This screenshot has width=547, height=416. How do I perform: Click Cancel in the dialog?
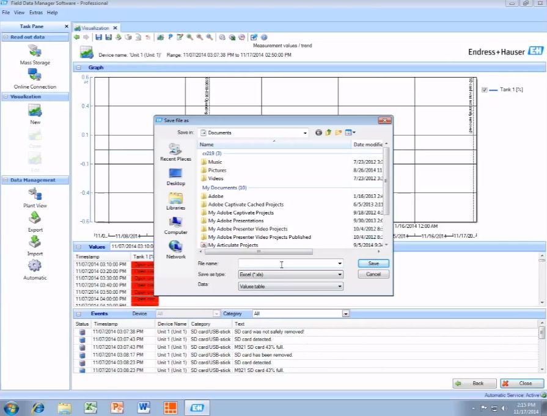tap(373, 274)
